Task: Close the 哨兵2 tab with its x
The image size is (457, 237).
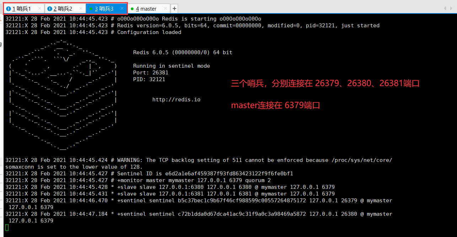Action: coord(81,9)
